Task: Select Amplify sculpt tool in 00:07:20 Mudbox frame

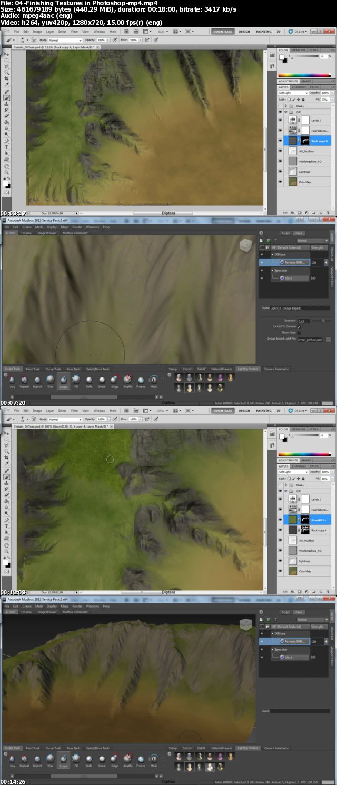Action: 127,381
